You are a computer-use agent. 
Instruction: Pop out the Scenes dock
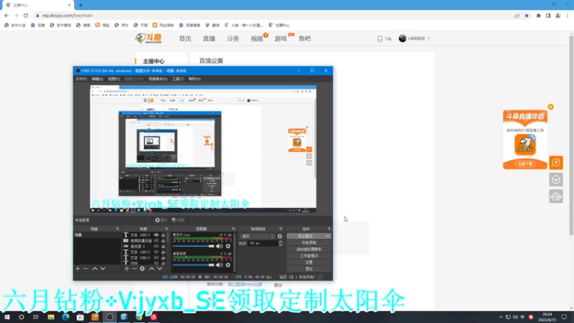coord(118,229)
